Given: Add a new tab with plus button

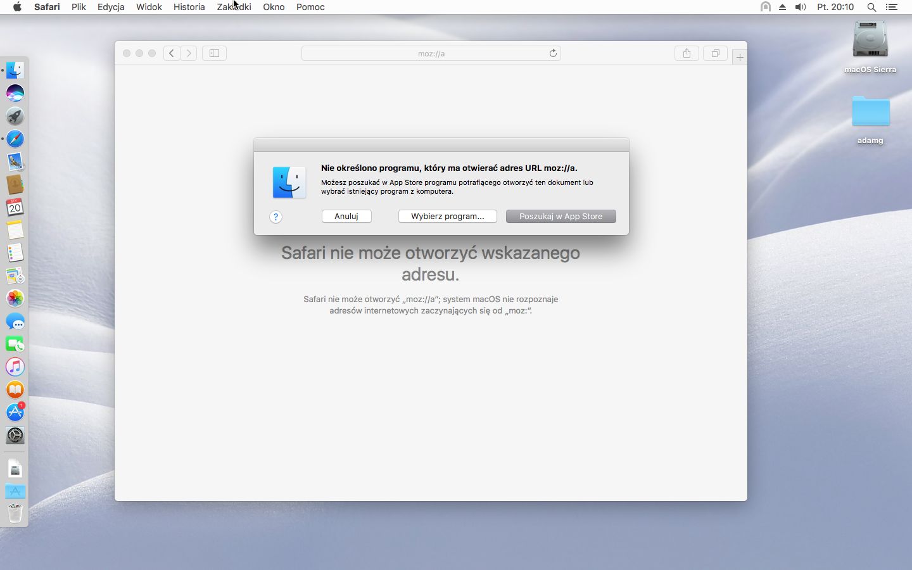Looking at the screenshot, I should tap(740, 57).
